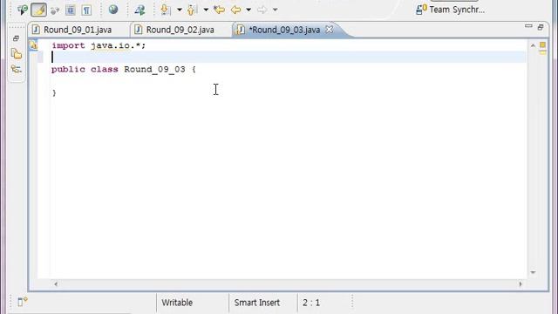Go to last edit location icon
The width and height of the screenshot is (558, 314).
tap(219, 10)
